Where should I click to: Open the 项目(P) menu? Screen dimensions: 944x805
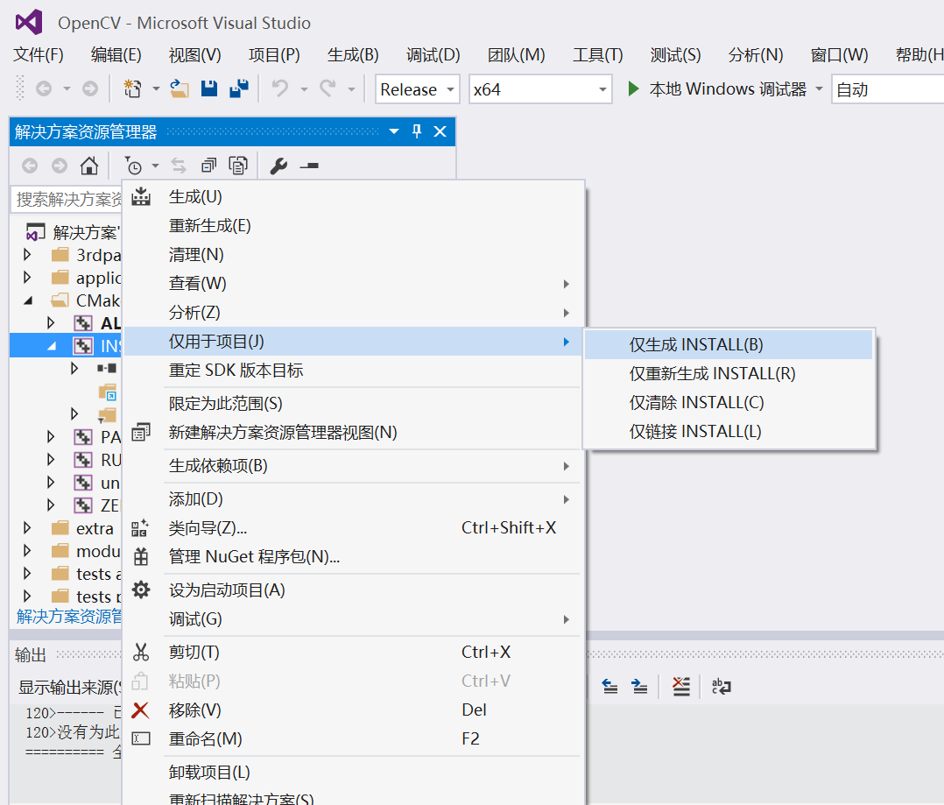[275, 55]
